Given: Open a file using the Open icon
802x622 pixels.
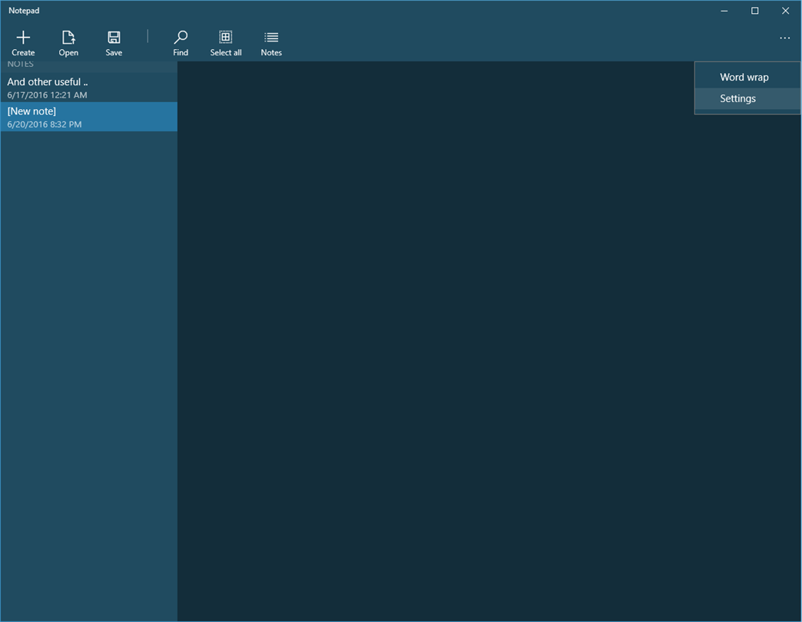Looking at the screenshot, I should coord(68,38).
